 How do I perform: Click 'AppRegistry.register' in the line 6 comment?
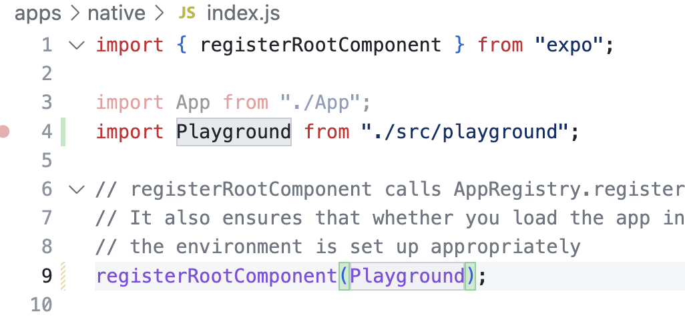point(569,189)
